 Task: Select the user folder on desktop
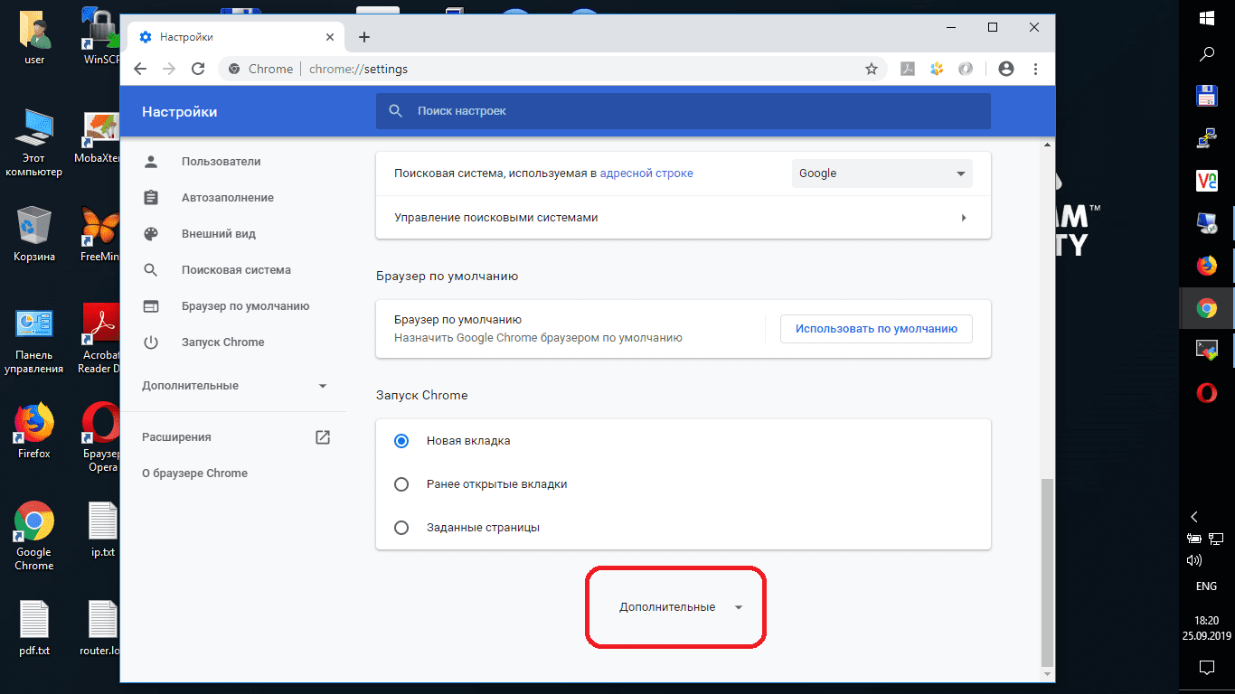(x=34, y=38)
